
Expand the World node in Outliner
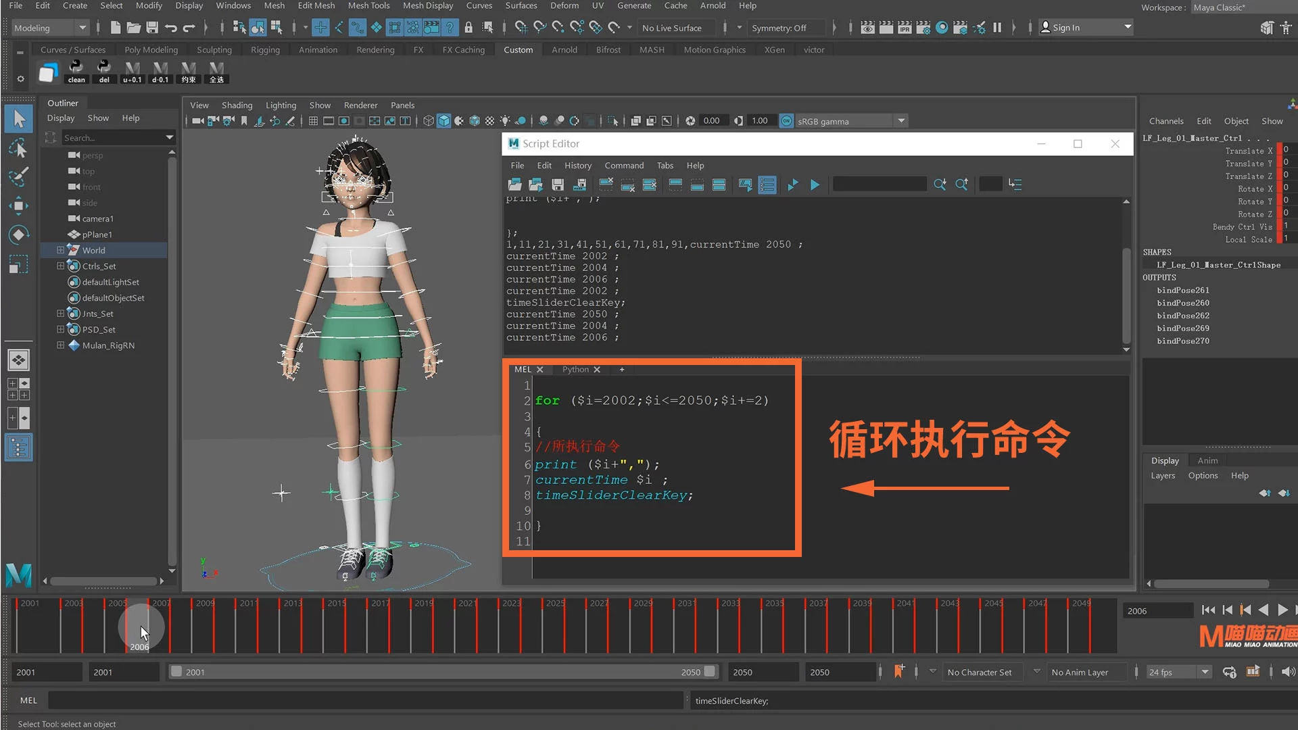pos(60,250)
